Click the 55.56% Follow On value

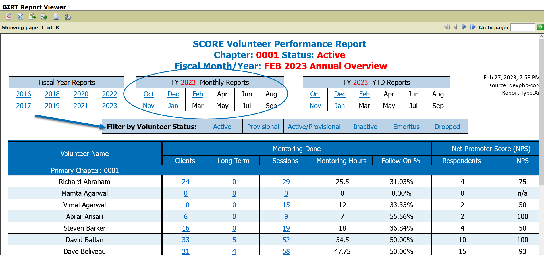pyautogui.click(x=401, y=217)
